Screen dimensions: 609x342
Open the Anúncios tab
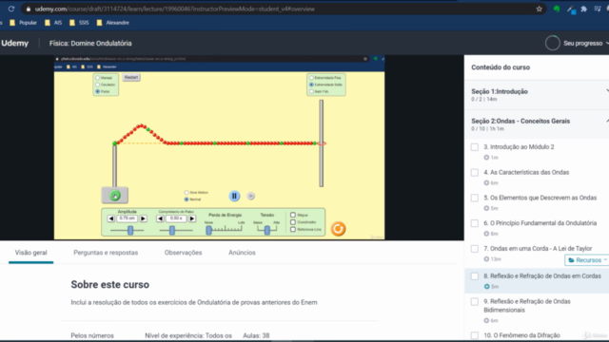242,253
